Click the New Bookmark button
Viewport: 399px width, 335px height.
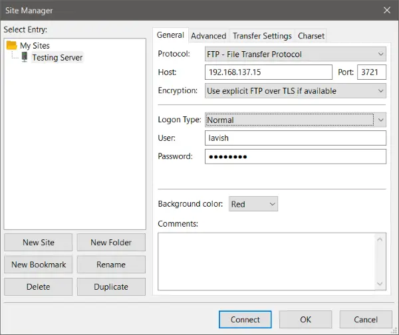pyautogui.click(x=39, y=265)
